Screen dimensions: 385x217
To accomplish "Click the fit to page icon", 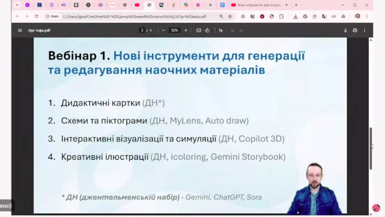I will pyautogui.click(x=199, y=31).
